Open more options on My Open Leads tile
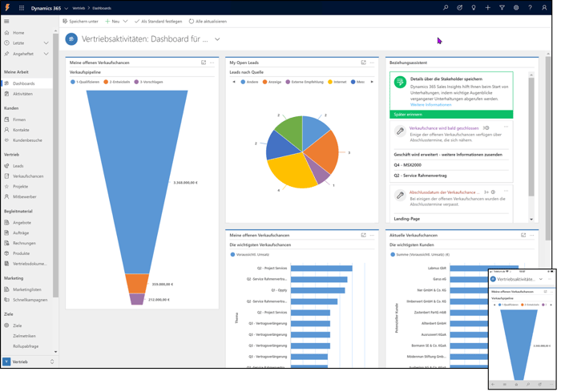 click(372, 63)
